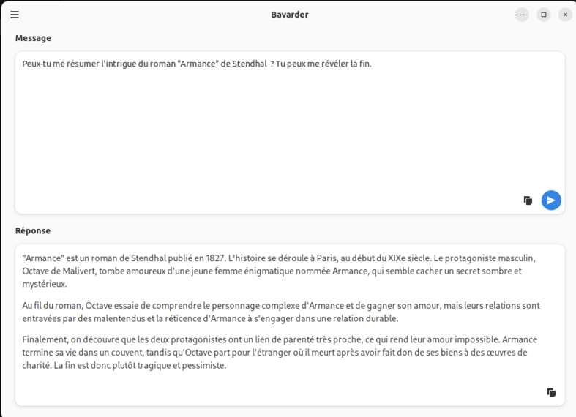
Task: Click the year 1827 in the response
Action: click(x=215, y=258)
